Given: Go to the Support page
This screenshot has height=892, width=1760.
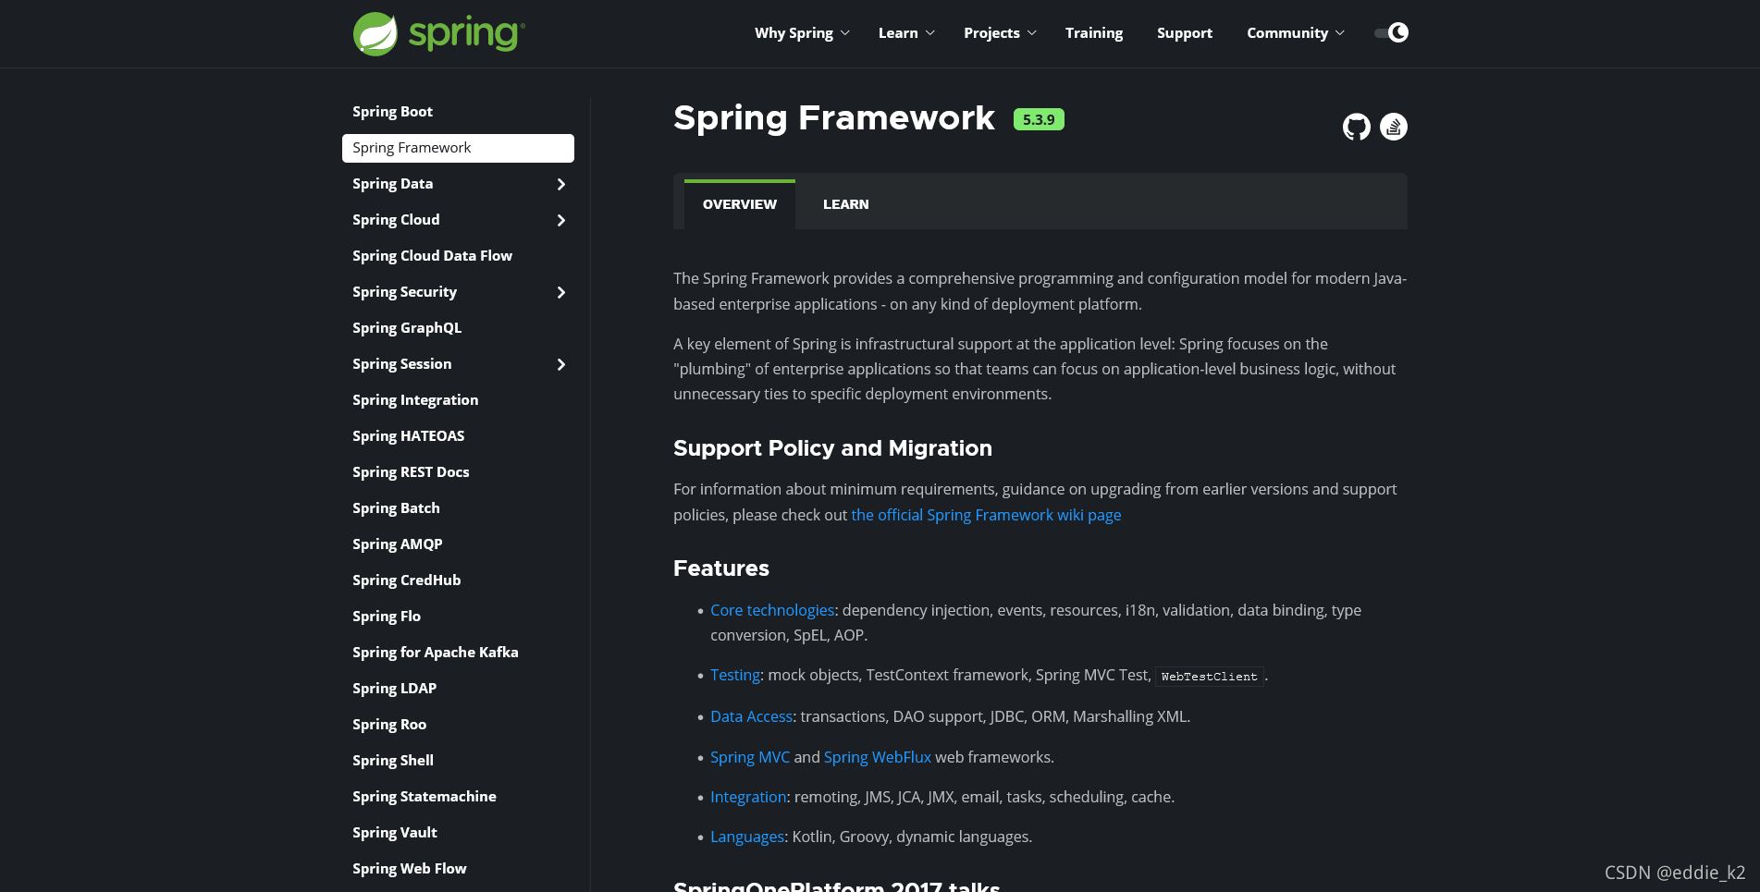Looking at the screenshot, I should (1185, 33).
